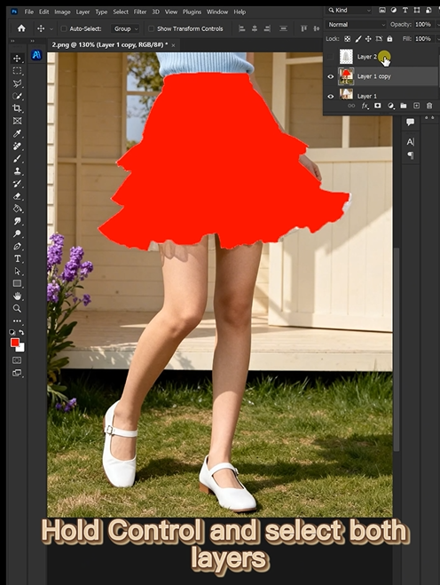Screen dimensions: 440x585
Task: Show Layer 2 visibility toggle
Action: (330, 57)
